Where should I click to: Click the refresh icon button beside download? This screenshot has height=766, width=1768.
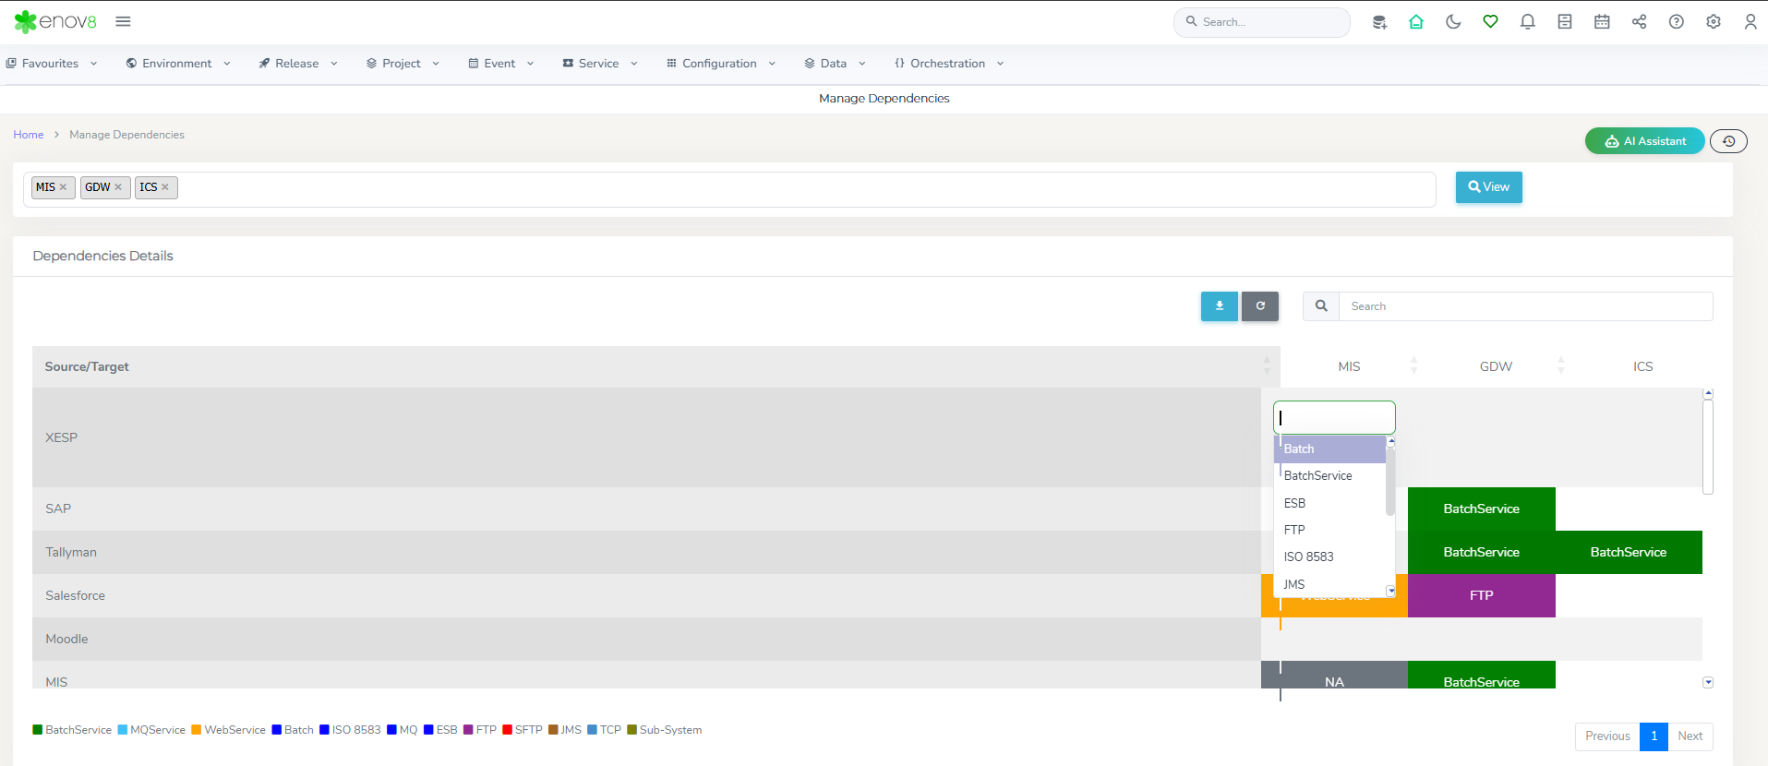(x=1259, y=306)
